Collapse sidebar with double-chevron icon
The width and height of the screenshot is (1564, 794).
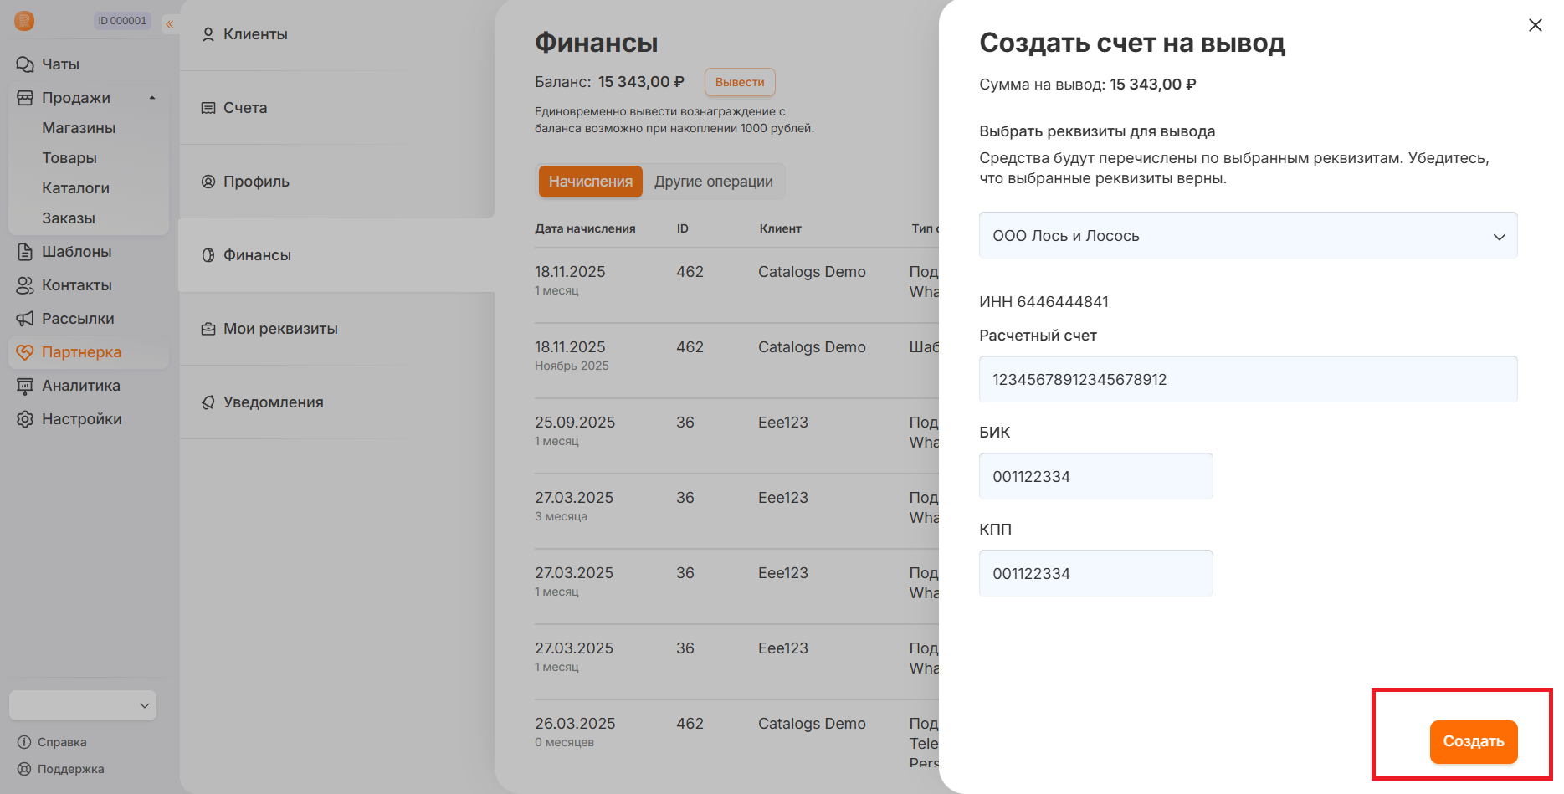coord(169,24)
